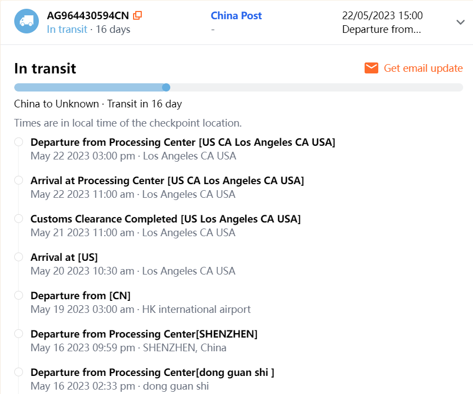Image resolution: width=473 pixels, height=394 pixels.
Task: Select Arrival at Processing Center Los Angeles marker
Action: coord(19,180)
